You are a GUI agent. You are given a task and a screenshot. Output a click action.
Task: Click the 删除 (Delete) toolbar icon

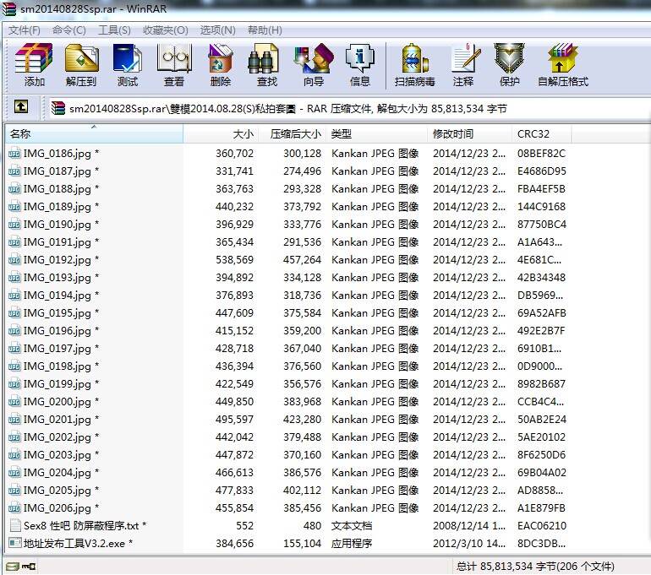tap(221, 65)
